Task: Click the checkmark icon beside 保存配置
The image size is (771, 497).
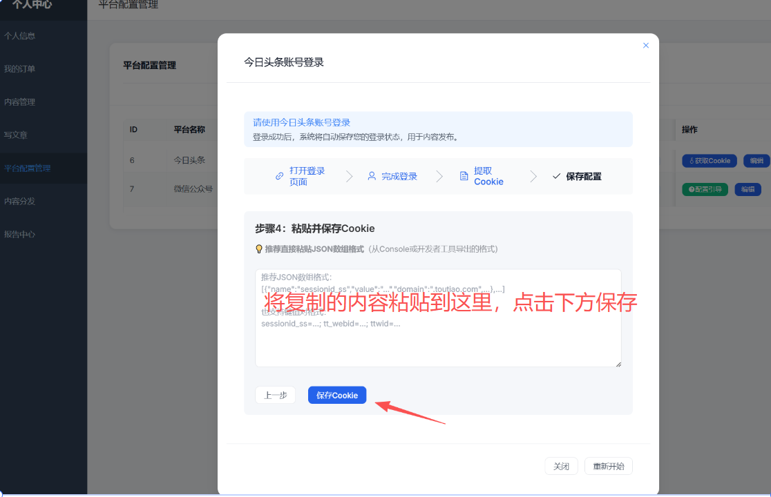Action: [x=556, y=176]
